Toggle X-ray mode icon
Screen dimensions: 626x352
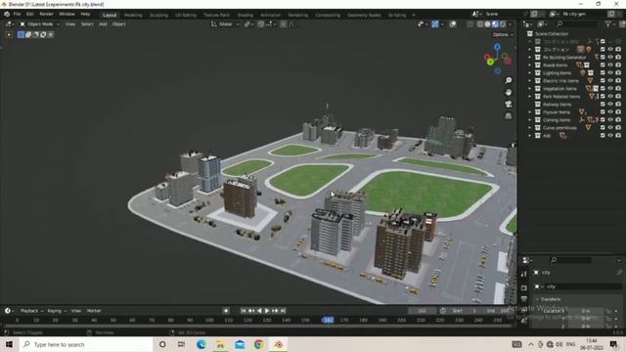point(470,24)
